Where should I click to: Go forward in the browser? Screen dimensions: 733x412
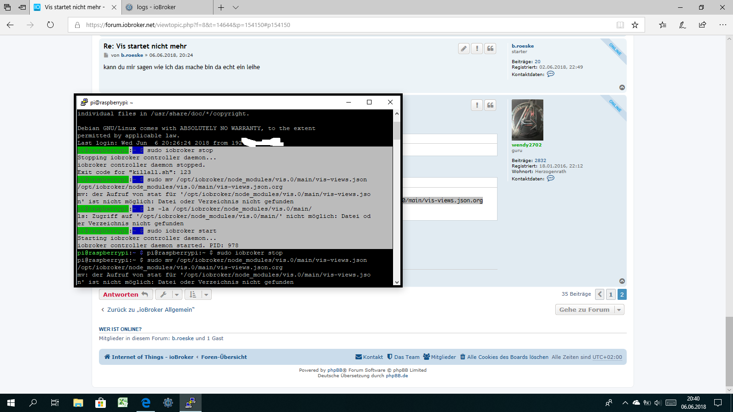30,25
